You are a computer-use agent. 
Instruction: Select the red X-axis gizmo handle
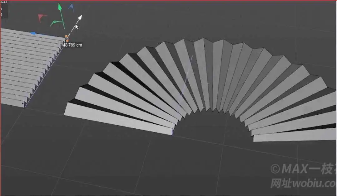[x=42, y=17]
